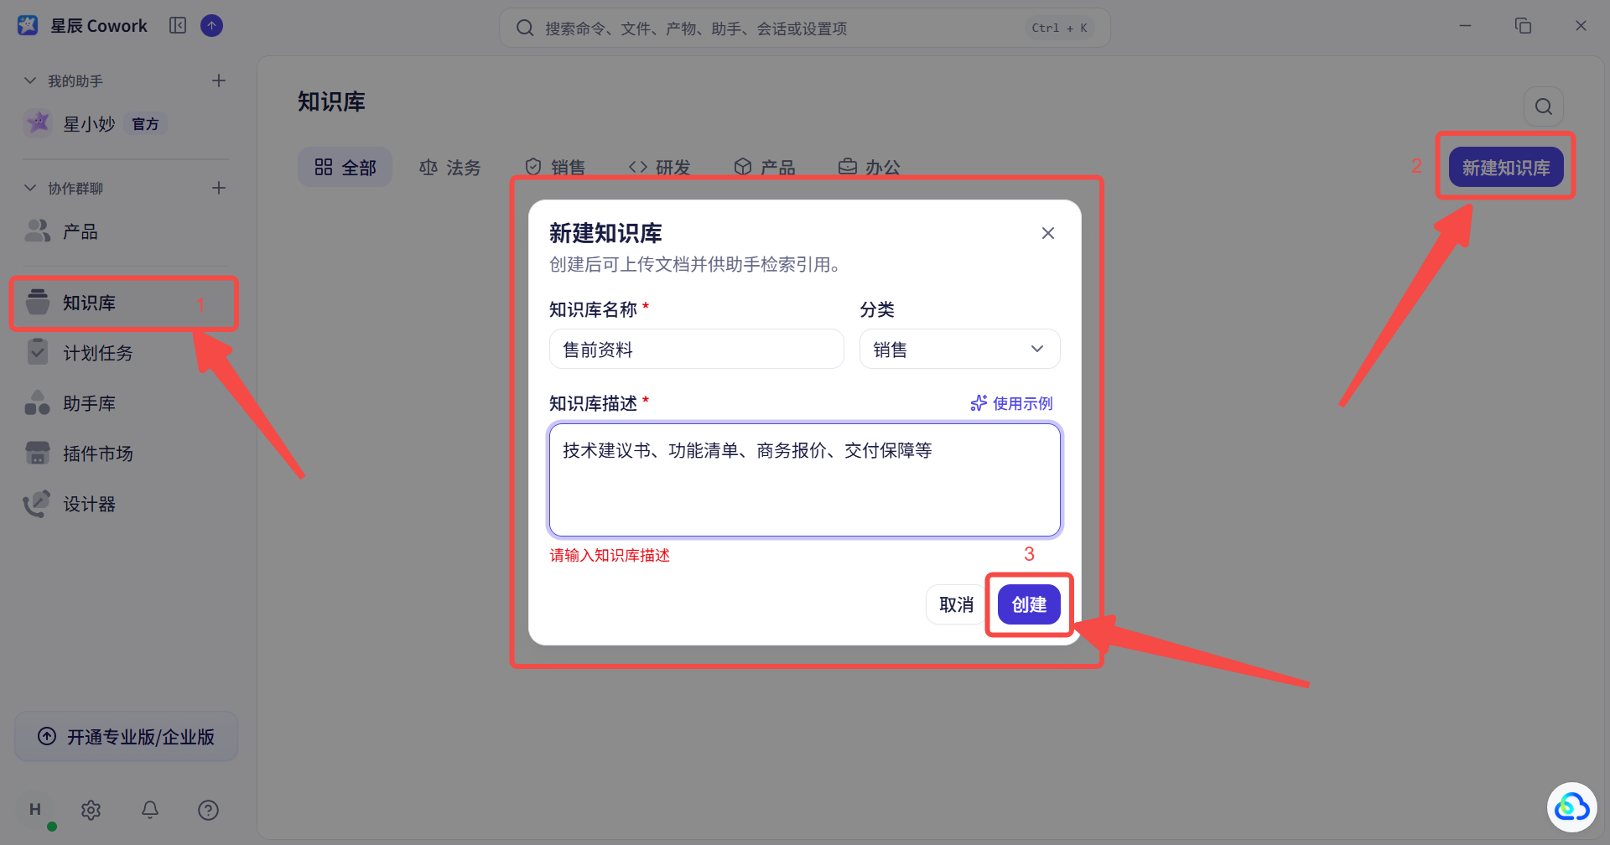Select the 产品 category tab
The height and width of the screenshot is (845, 1610).
tap(765, 168)
